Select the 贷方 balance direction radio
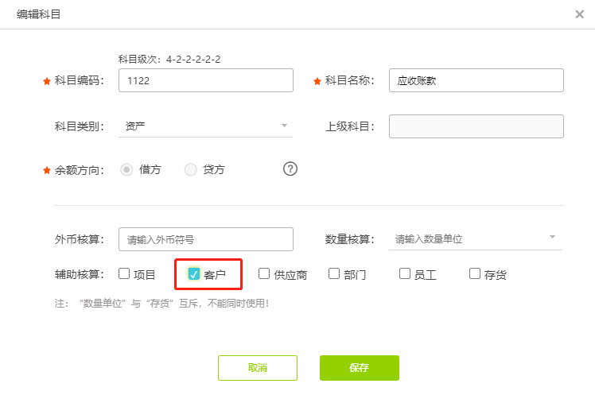The width and height of the screenshot is (595, 399). pyautogui.click(x=191, y=169)
